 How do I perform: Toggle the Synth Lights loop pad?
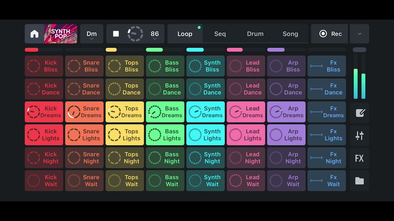click(205, 135)
